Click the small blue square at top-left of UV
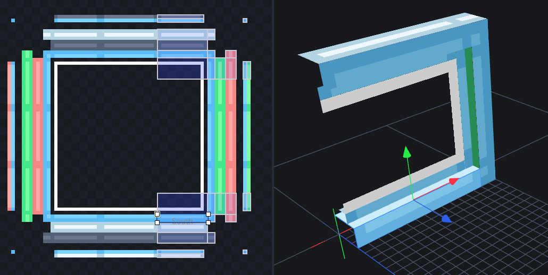 [x=13, y=21]
